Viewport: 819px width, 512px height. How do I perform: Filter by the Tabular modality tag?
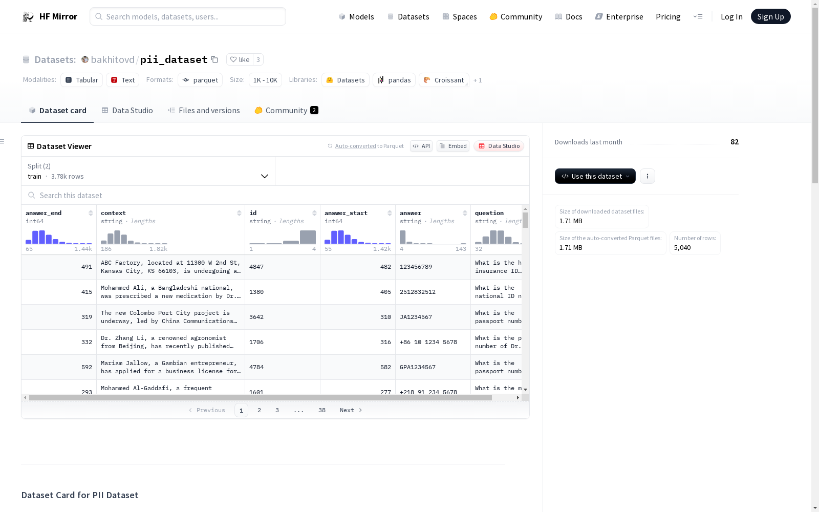[82, 80]
